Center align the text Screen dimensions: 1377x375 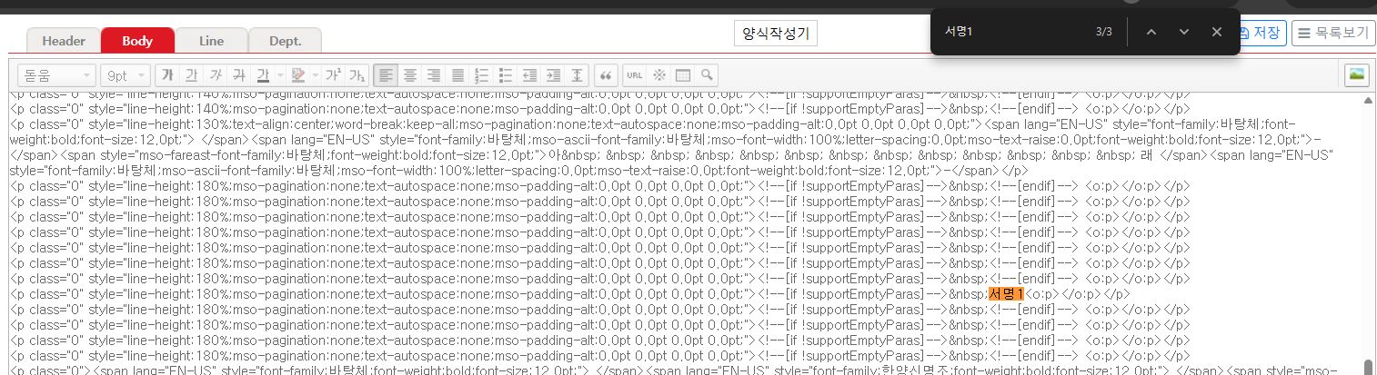[410, 74]
